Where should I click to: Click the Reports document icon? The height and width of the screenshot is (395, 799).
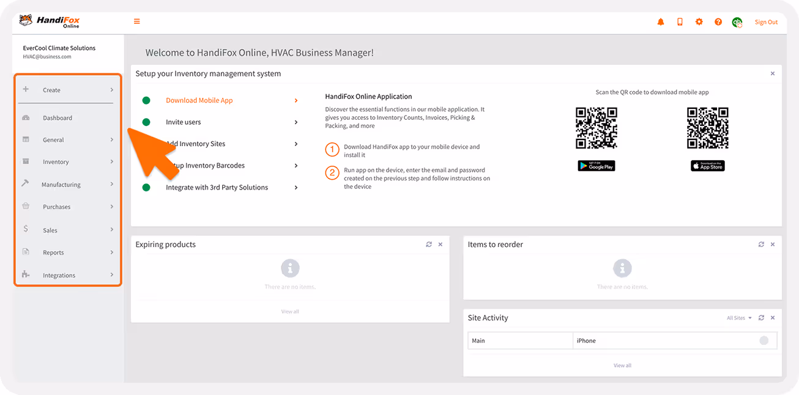tap(26, 251)
